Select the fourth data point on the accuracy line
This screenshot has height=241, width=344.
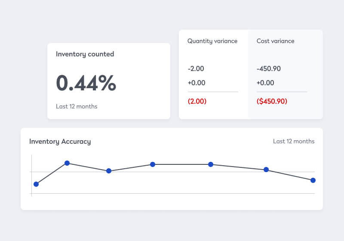pyautogui.click(x=152, y=164)
